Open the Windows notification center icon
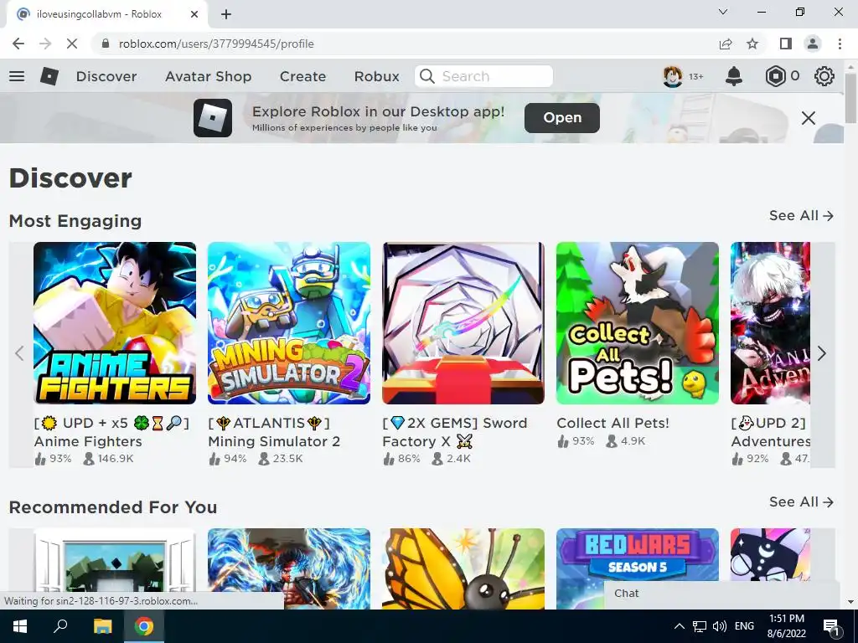This screenshot has height=643, width=858. [832, 627]
